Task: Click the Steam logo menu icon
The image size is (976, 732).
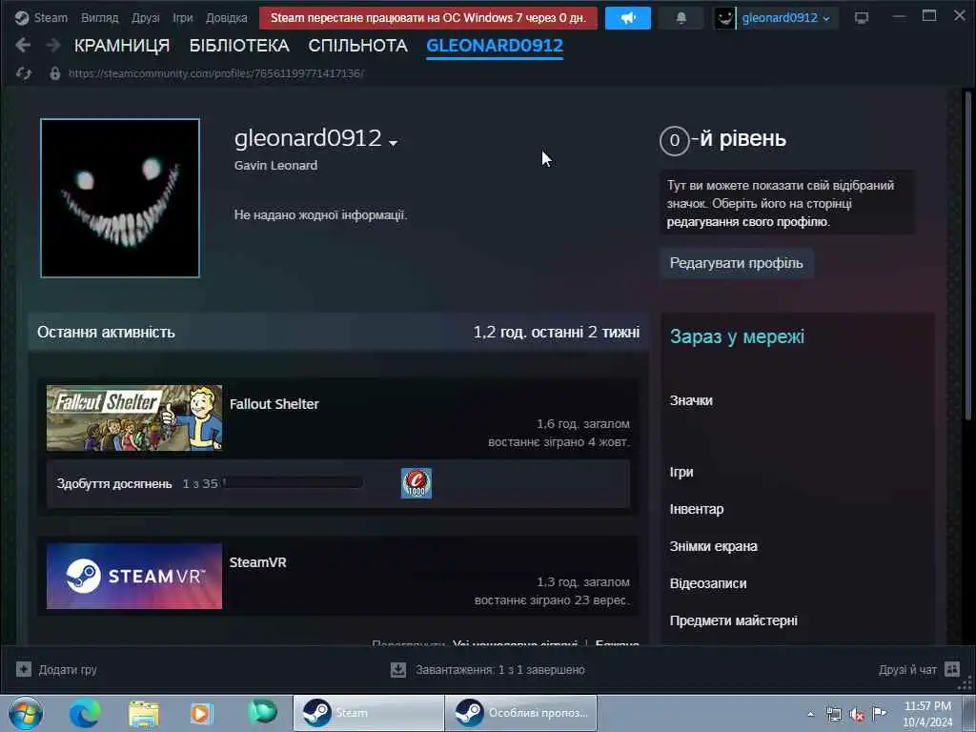Action: pyautogui.click(x=22, y=17)
